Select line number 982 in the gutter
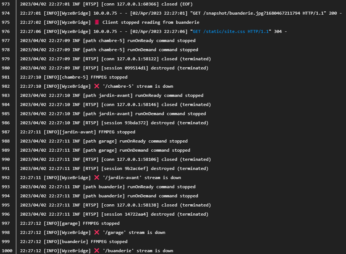346x254 pixels. 6,86
